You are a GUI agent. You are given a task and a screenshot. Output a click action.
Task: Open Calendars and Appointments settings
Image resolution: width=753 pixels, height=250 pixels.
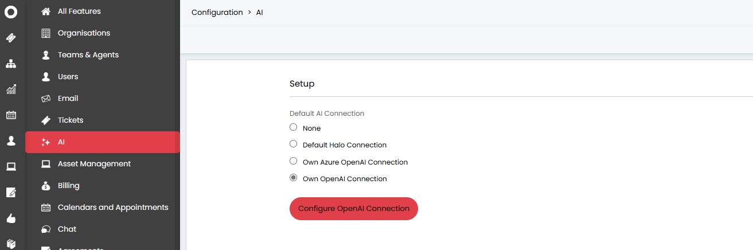112,208
